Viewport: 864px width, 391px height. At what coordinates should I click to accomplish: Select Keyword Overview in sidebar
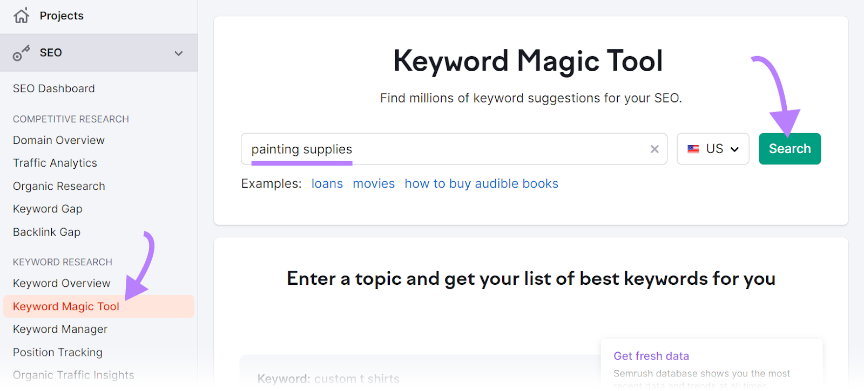coord(62,283)
